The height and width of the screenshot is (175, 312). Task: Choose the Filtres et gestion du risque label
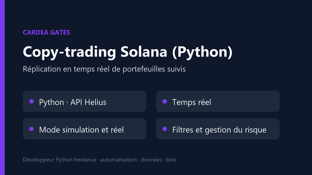[219, 130]
